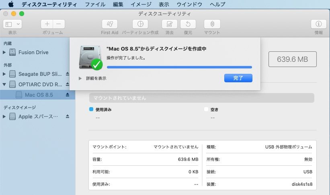This screenshot has height=195, width=330.
Task: Click the マウント mount toolbar icon
Action: pos(212,24)
